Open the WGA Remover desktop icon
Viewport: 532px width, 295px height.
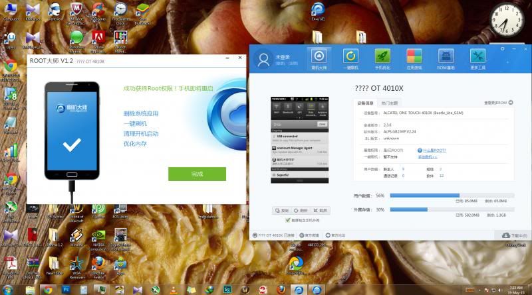(76, 267)
